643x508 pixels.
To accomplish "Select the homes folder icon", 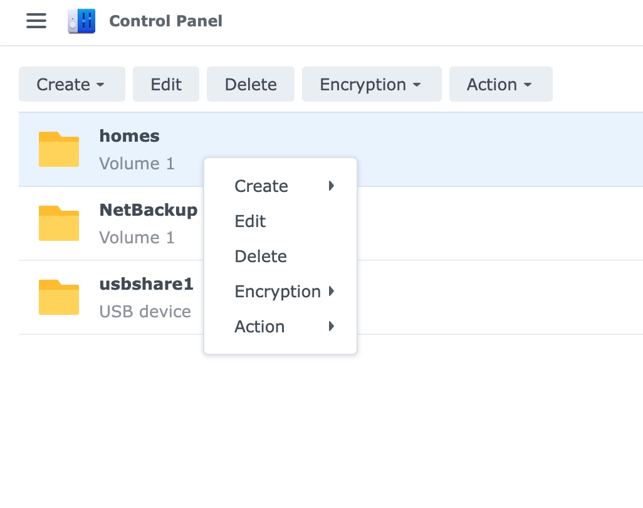I will pyautogui.click(x=59, y=149).
